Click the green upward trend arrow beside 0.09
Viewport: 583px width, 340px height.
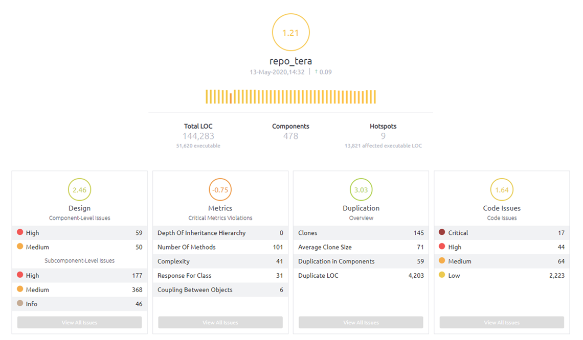coord(316,71)
